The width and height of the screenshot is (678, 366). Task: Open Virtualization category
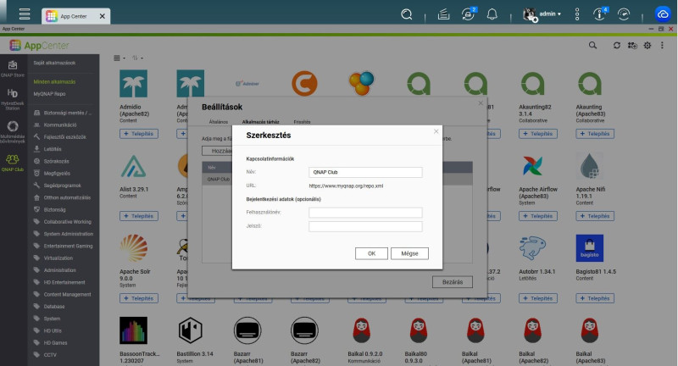[53, 258]
